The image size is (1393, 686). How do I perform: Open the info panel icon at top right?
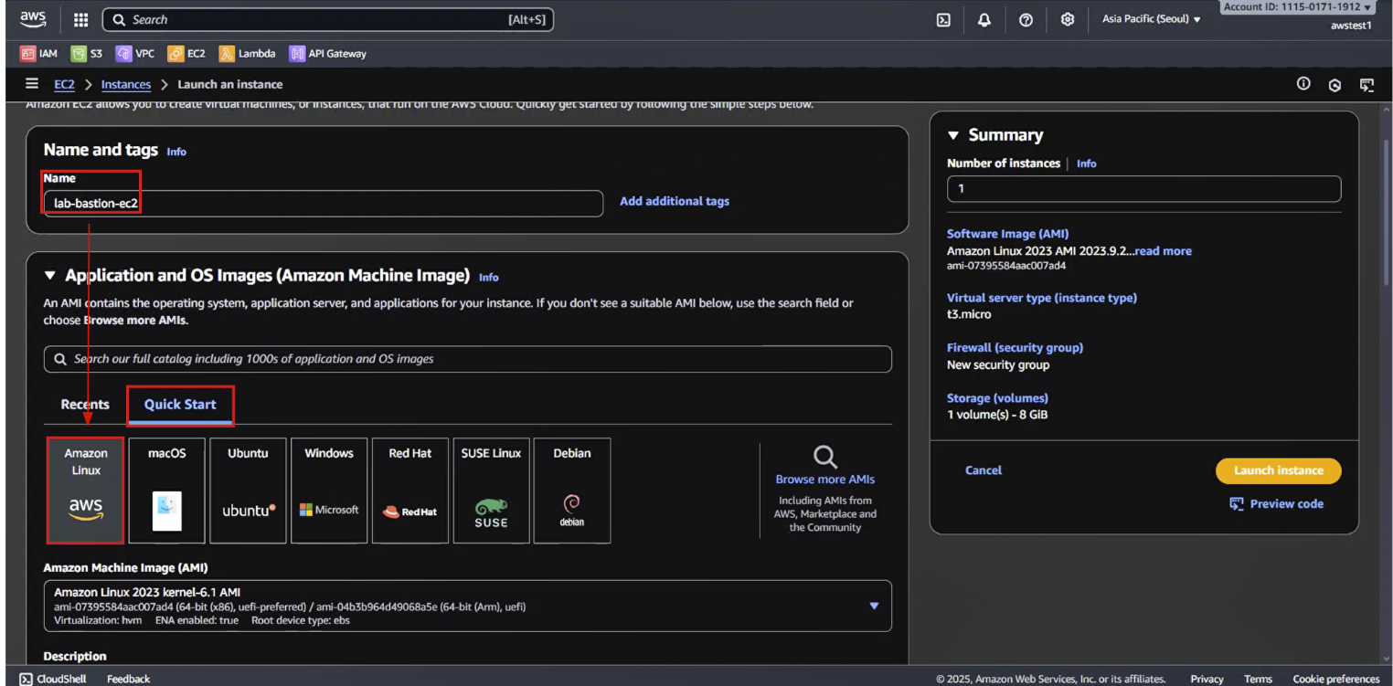click(1303, 84)
